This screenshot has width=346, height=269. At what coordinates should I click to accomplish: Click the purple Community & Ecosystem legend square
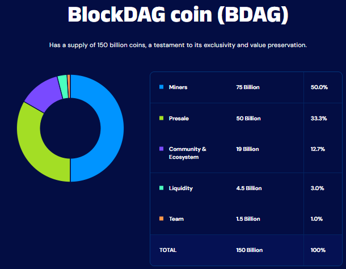pos(161,149)
